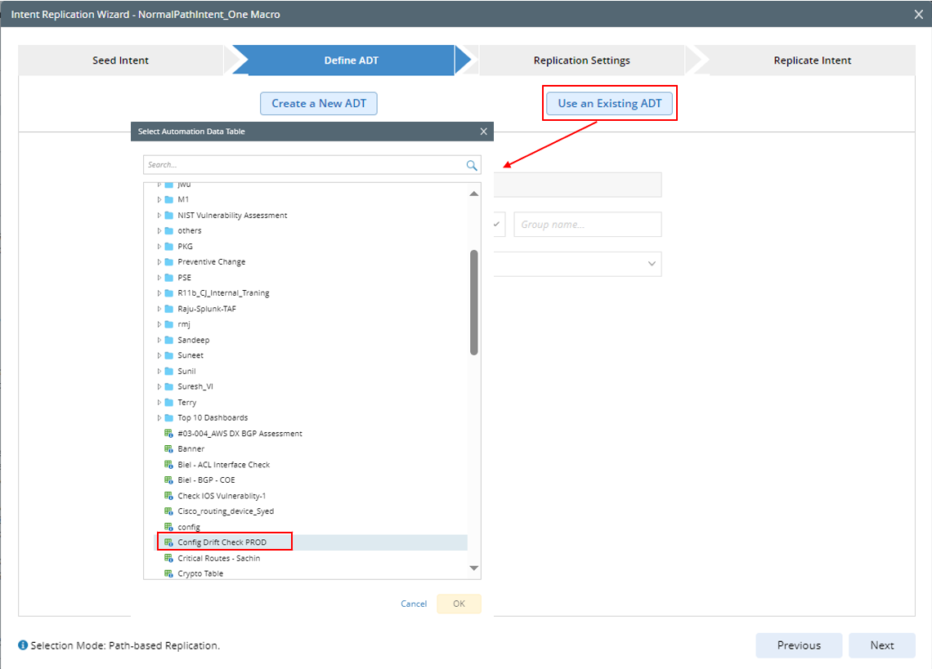Image resolution: width=932 pixels, height=669 pixels.
Task: Click the Group name input field
Action: click(587, 225)
